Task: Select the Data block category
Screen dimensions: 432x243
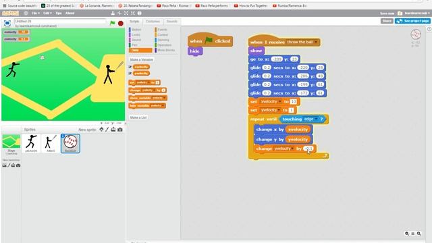Action: 140,50
